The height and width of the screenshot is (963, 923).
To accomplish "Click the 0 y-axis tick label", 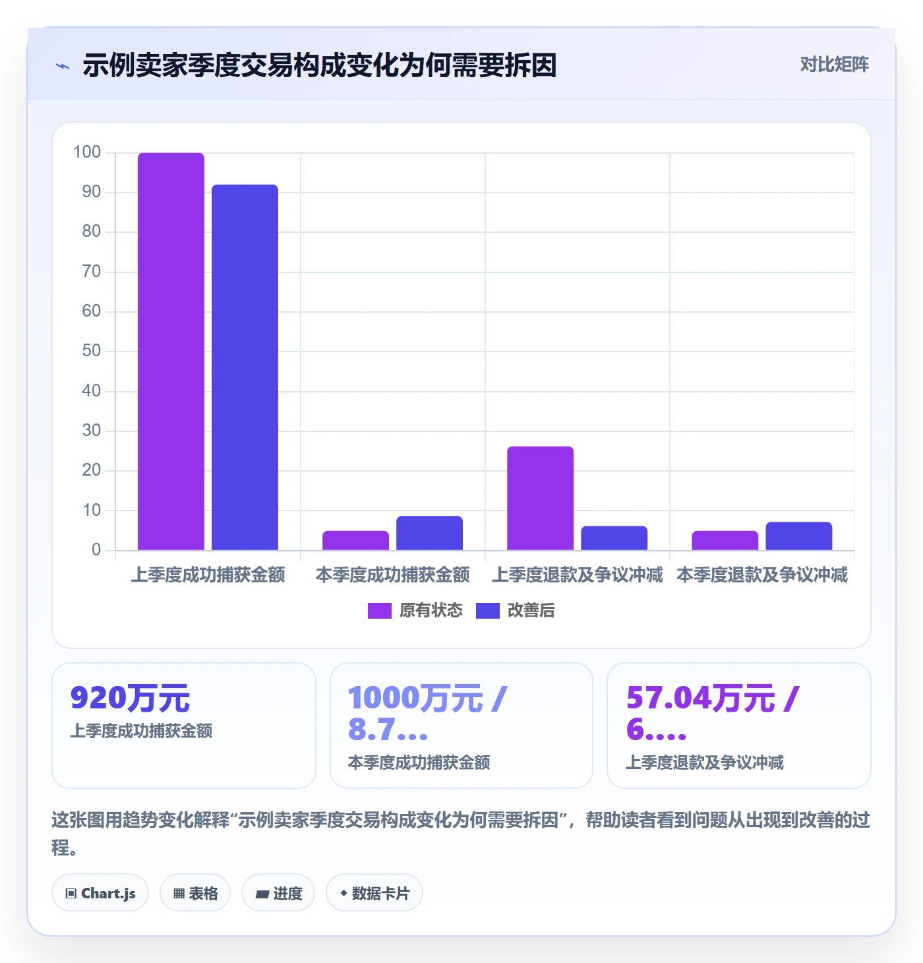I will tap(96, 549).
